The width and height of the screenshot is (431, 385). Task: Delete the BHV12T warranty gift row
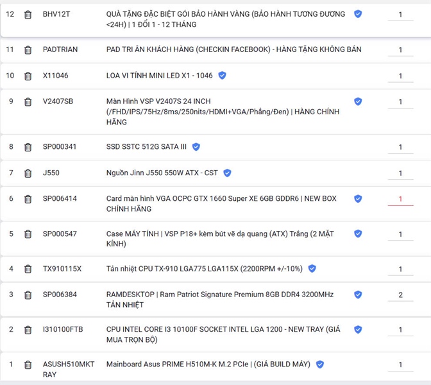tap(28, 15)
